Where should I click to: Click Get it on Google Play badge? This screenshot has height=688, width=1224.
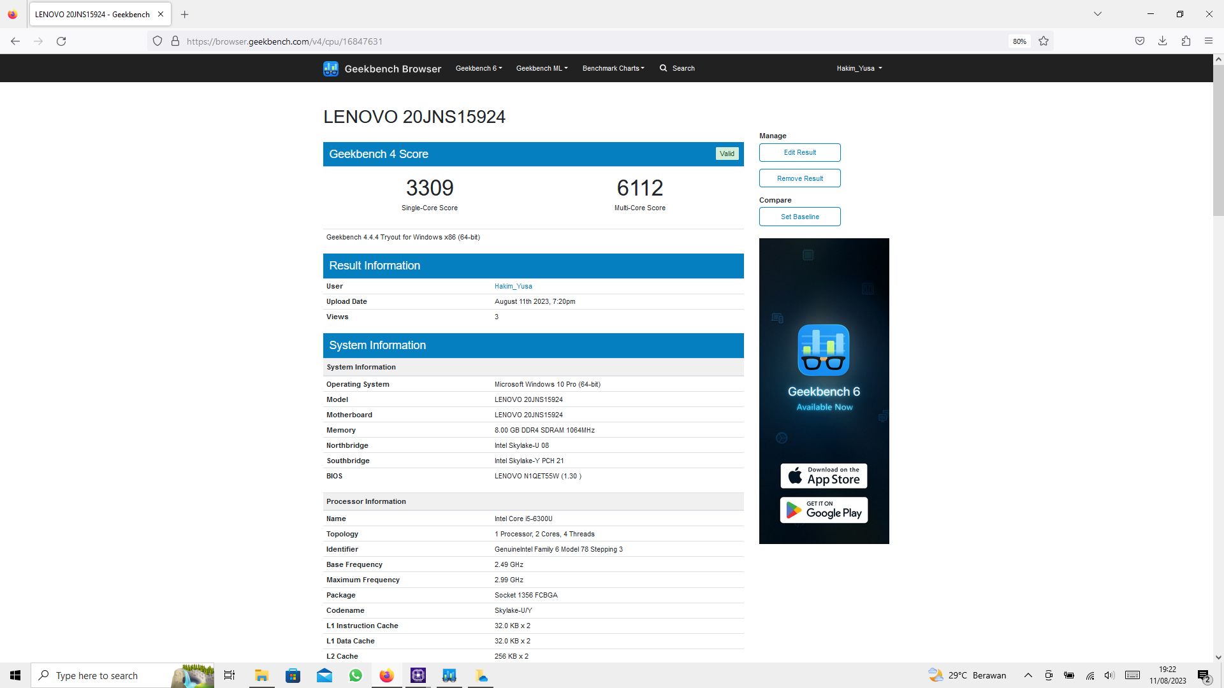[x=824, y=510]
